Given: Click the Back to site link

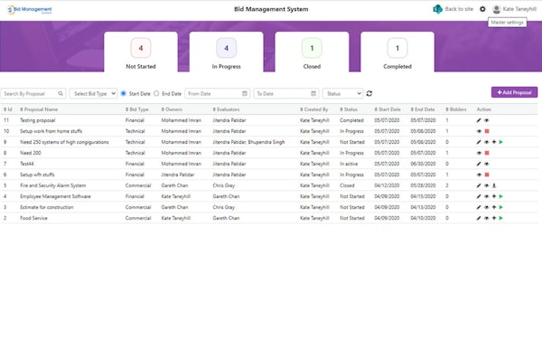Looking at the screenshot, I should [459, 9].
